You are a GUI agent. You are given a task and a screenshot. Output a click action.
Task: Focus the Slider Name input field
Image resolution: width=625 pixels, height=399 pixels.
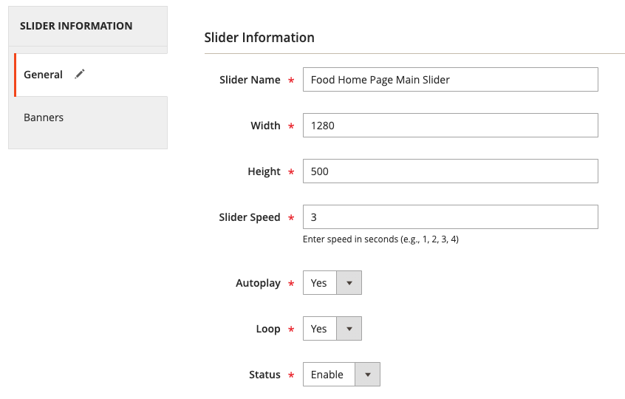[x=451, y=80]
